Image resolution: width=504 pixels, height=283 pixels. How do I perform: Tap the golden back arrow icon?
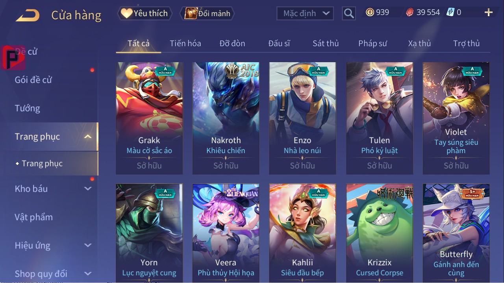[x=28, y=15]
